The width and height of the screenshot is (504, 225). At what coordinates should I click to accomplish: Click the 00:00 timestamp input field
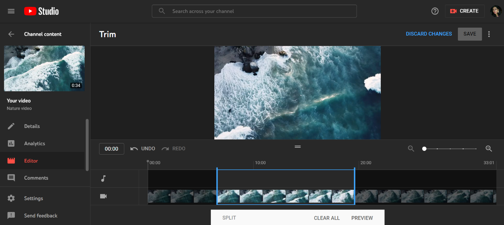pos(112,149)
